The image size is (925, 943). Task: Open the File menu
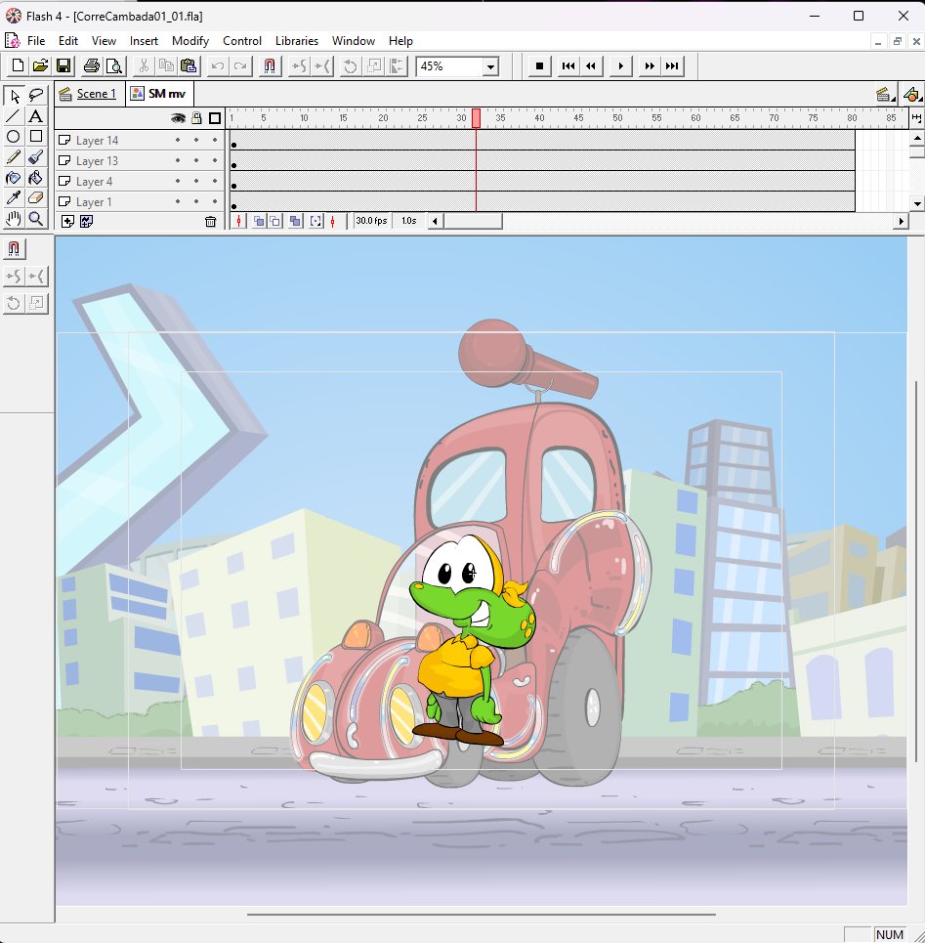point(36,41)
